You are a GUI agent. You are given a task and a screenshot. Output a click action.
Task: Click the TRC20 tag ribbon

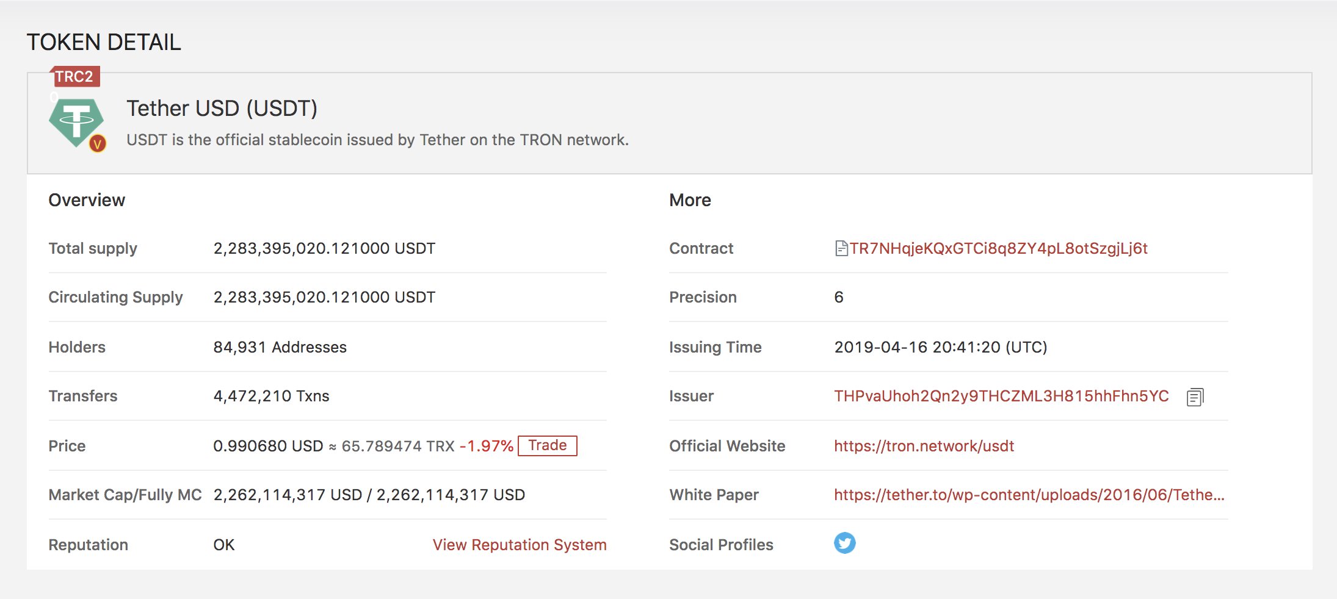(x=74, y=76)
